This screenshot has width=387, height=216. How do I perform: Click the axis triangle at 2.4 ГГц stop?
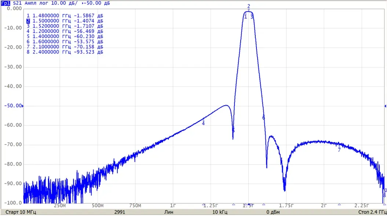[x=384, y=204]
